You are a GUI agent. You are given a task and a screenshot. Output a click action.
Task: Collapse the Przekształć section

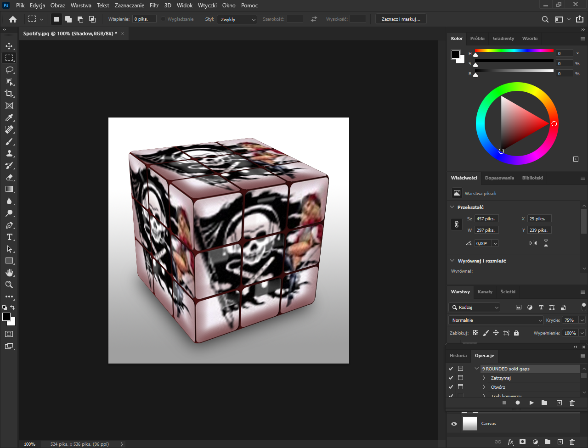click(x=452, y=207)
